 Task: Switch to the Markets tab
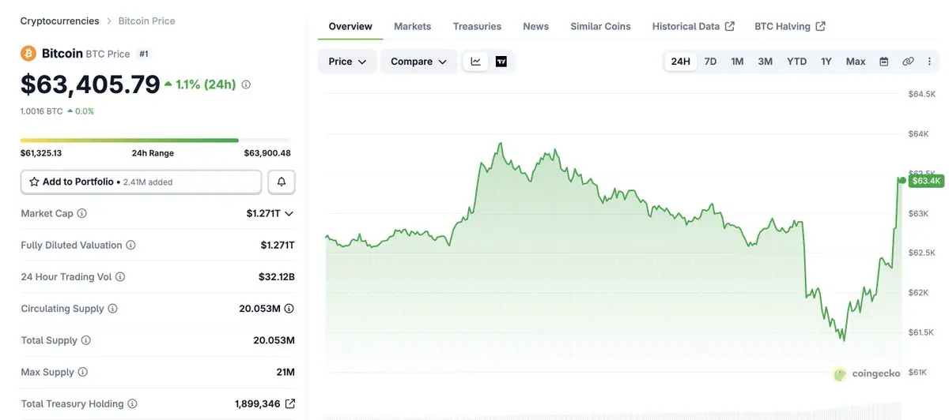pyautogui.click(x=412, y=26)
